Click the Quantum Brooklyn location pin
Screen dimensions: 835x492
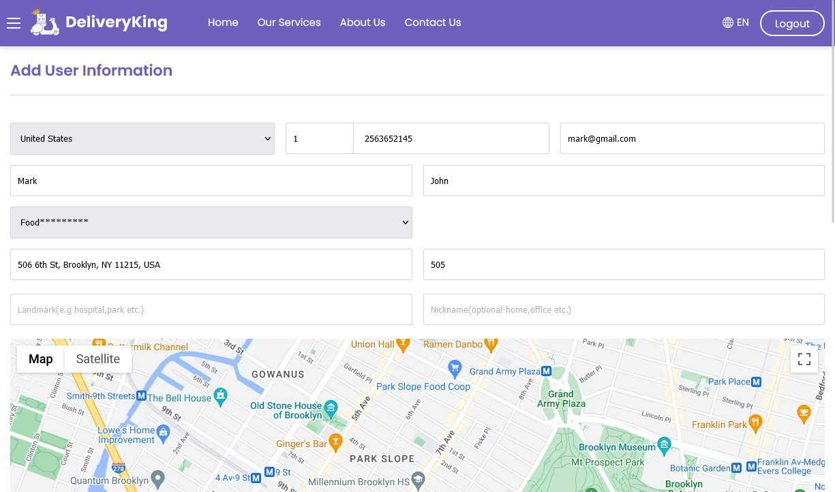157,479
